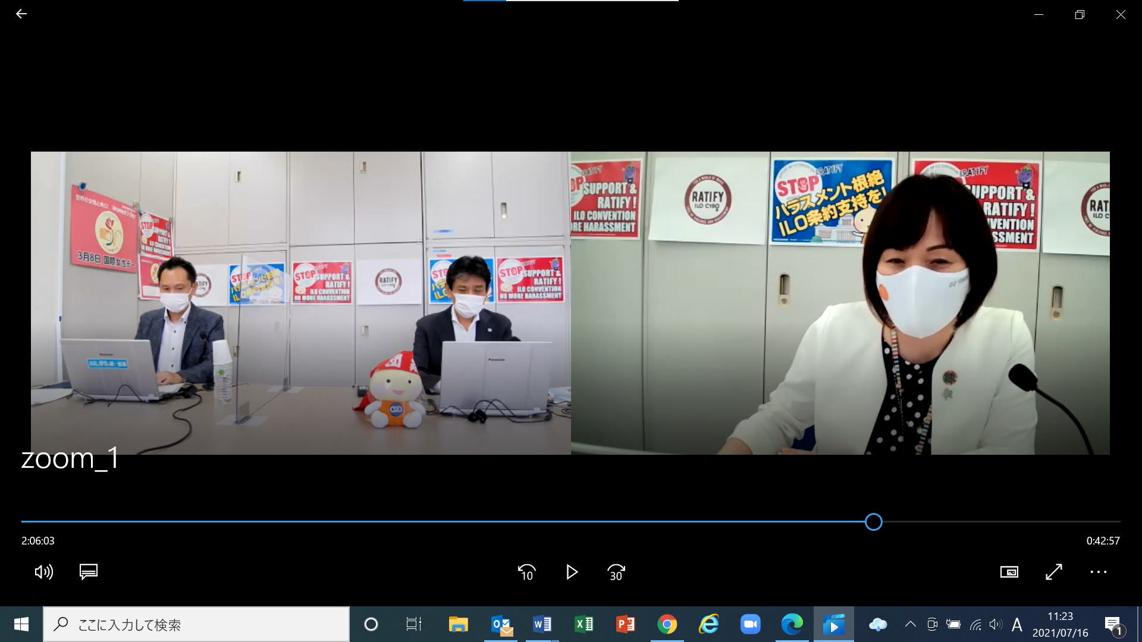Click the video frame to pause
1142x642 pixels.
click(570, 303)
